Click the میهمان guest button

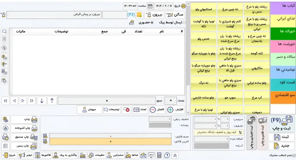point(89,110)
